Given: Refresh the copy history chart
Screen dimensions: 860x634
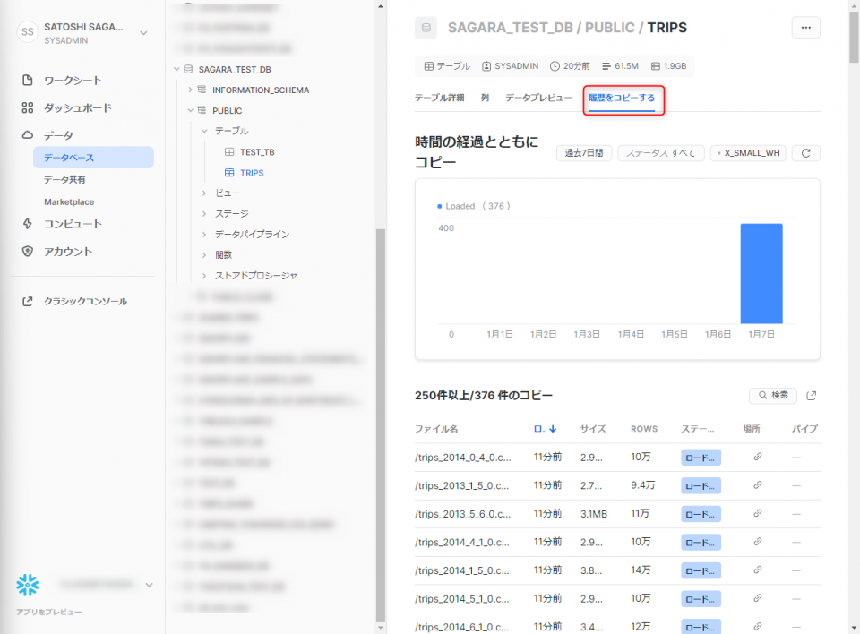Looking at the screenshot, I should pyautogui.click(x=805, y=153).
